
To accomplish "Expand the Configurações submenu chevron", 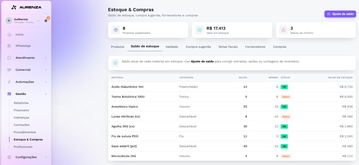I will [x=46, y=157].
